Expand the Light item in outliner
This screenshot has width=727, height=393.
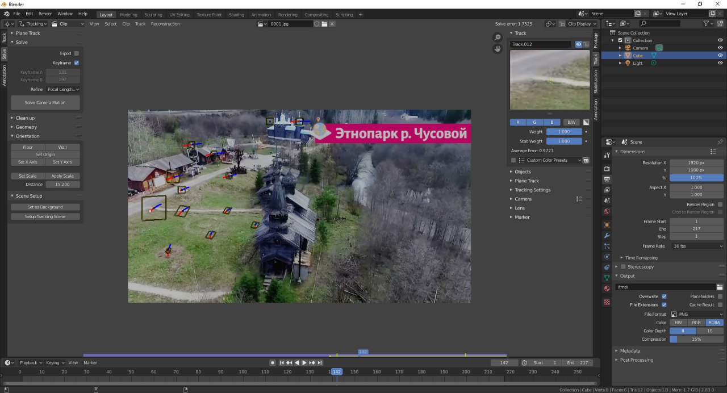pos(620,63)
